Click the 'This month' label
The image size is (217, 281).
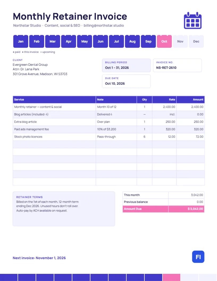pyautogui.click(x=132, y=195)
